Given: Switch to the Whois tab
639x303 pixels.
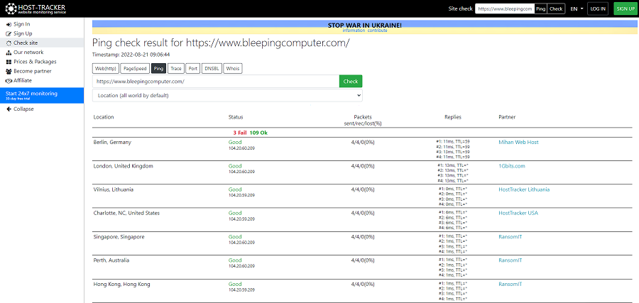Looking at the screenshot, I should click(x=233, y=68).
